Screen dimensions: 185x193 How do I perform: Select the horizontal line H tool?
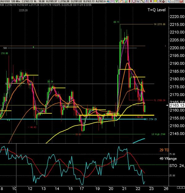click(160, 1)
